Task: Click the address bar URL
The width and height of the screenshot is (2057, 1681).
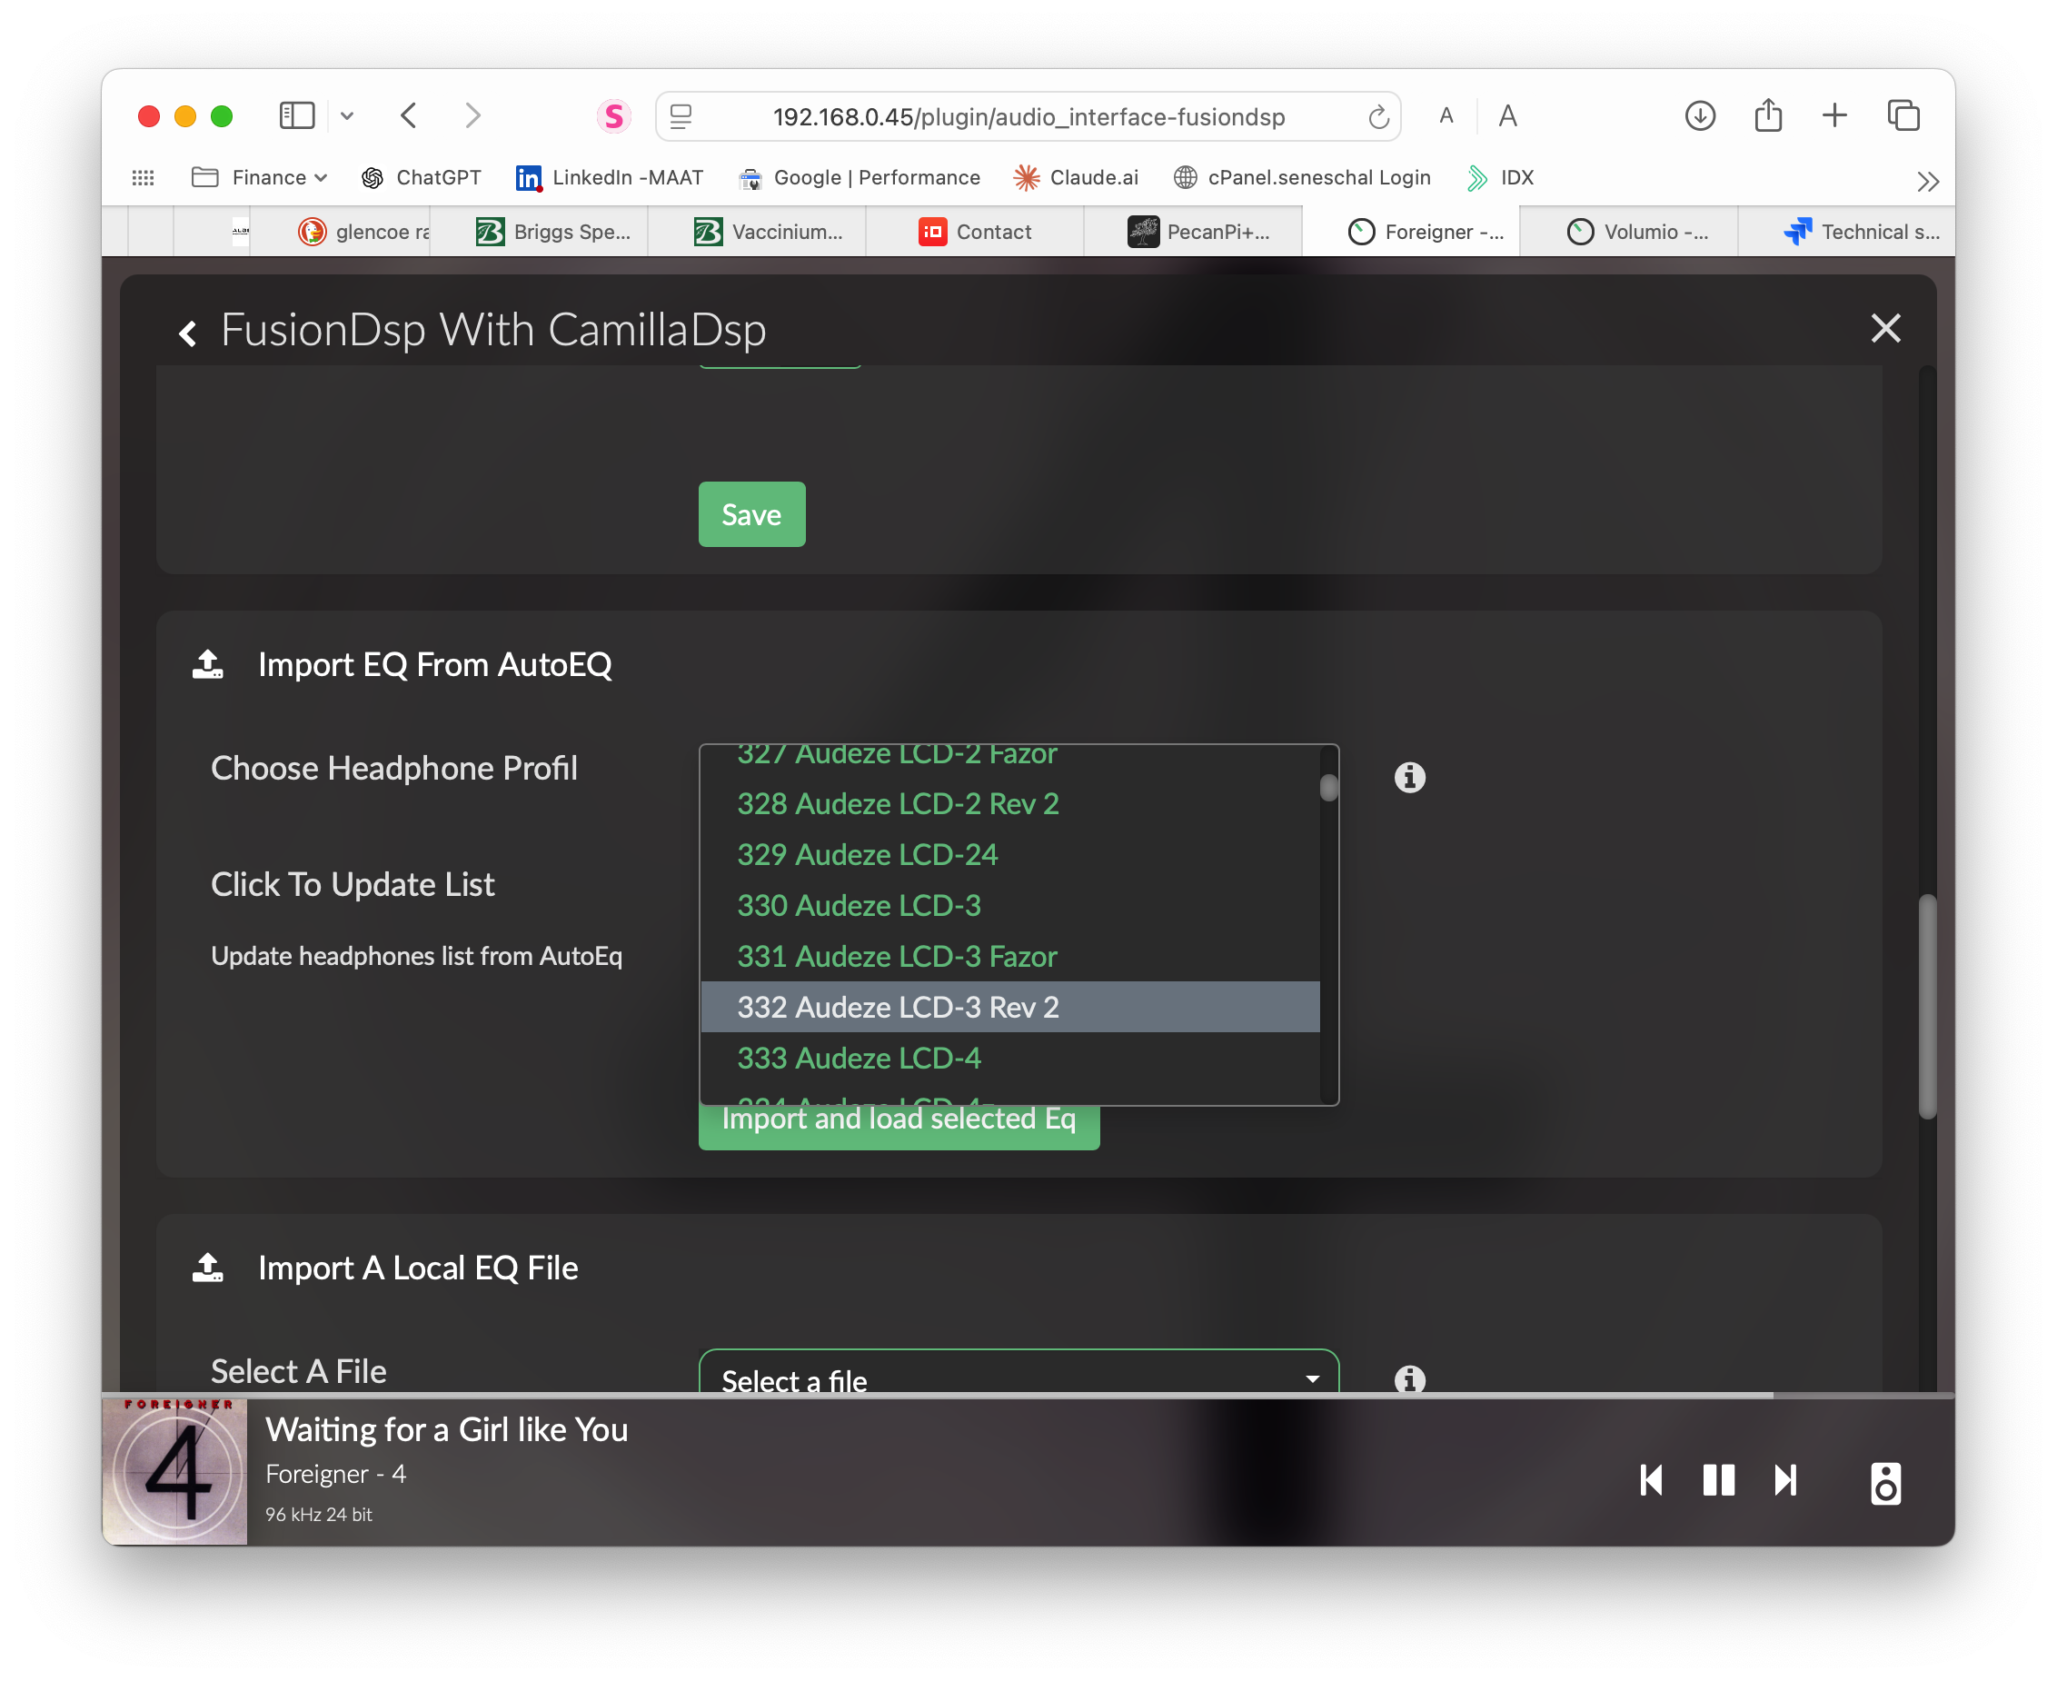Action: click(1028, 117)
